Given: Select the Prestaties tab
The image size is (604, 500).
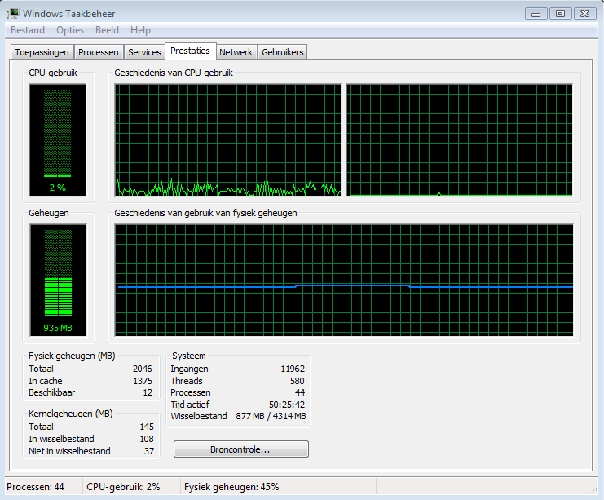Looking at the screenshot, I should click(x=190, y=51).
